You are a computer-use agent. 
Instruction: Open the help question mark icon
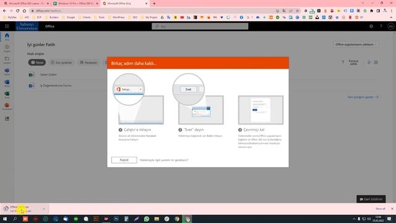point(381,26)
